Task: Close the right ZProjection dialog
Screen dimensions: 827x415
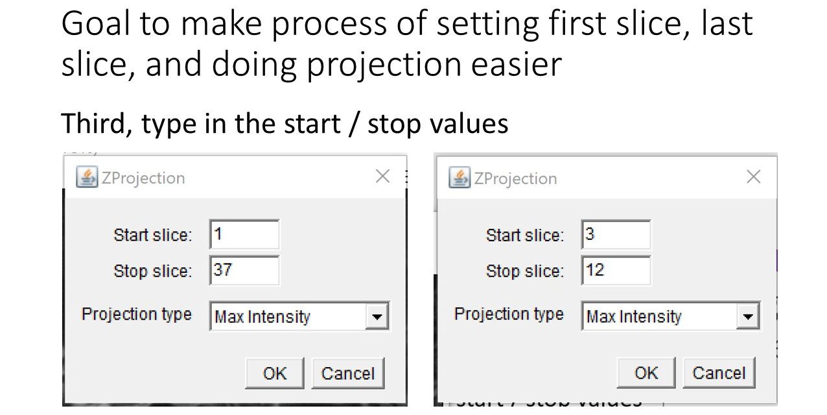Action: pyautogui.click(x=753, y=177)
